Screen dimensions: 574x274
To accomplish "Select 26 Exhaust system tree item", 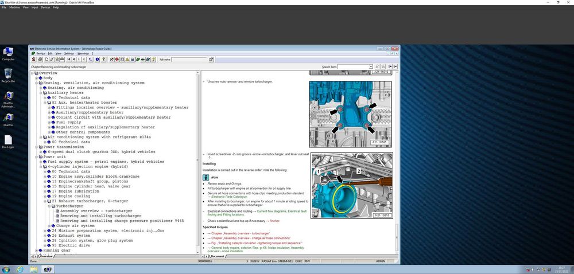I will 71,236.
